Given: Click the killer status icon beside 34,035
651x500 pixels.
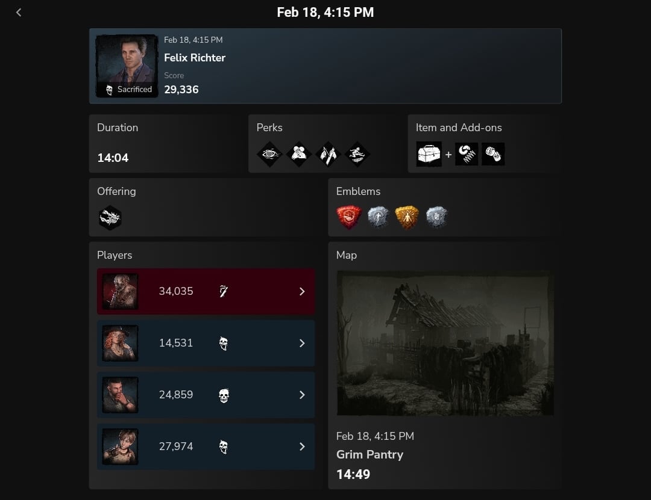Looking at the screenshot, I should pyautogui.click(x=224, y=291).
